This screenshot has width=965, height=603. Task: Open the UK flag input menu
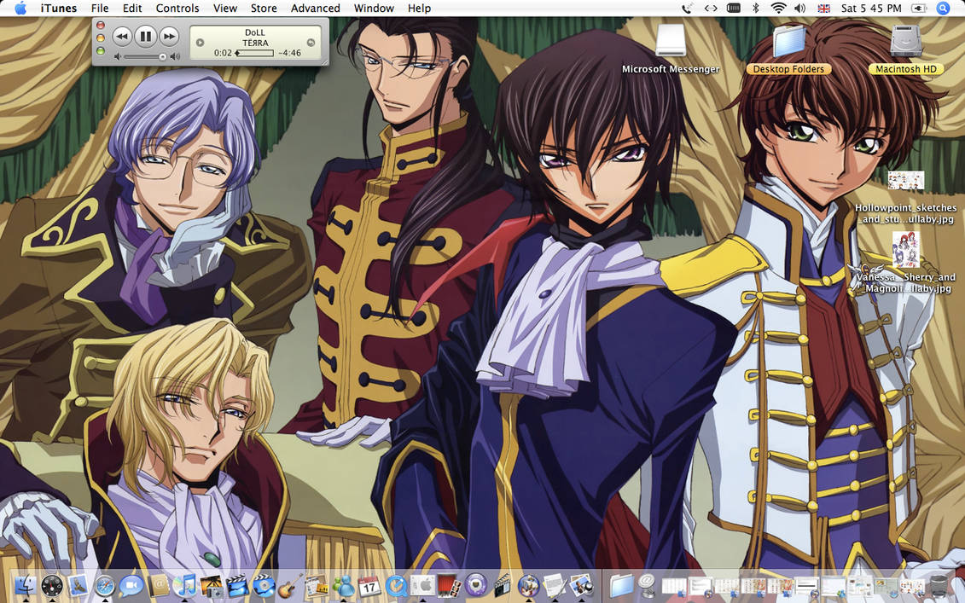coord(823,9)
